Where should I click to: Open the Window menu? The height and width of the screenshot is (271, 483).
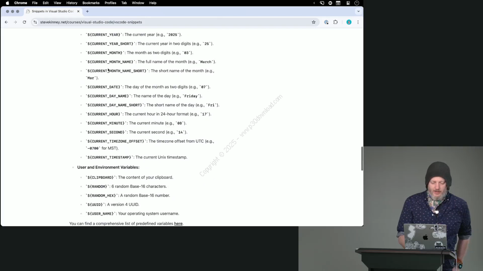point(138,3)
